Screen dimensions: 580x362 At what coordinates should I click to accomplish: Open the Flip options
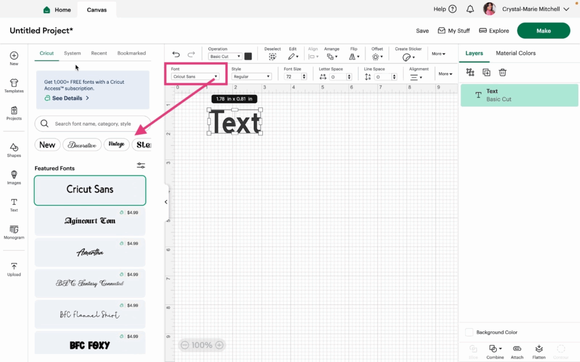353,57
